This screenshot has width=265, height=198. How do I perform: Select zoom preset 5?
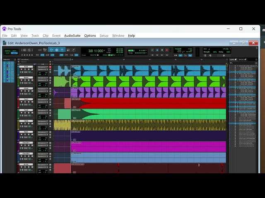pos(32,55)
